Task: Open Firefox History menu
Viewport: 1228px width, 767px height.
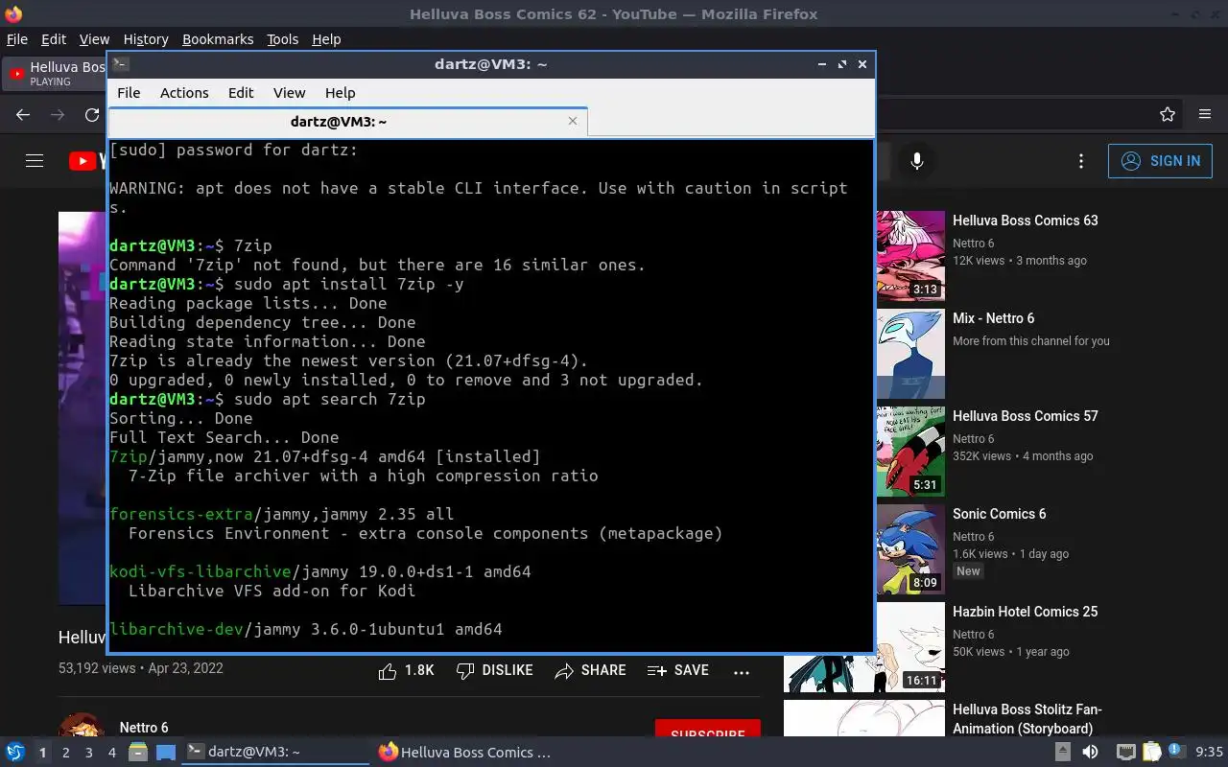Action: [146, 39]
